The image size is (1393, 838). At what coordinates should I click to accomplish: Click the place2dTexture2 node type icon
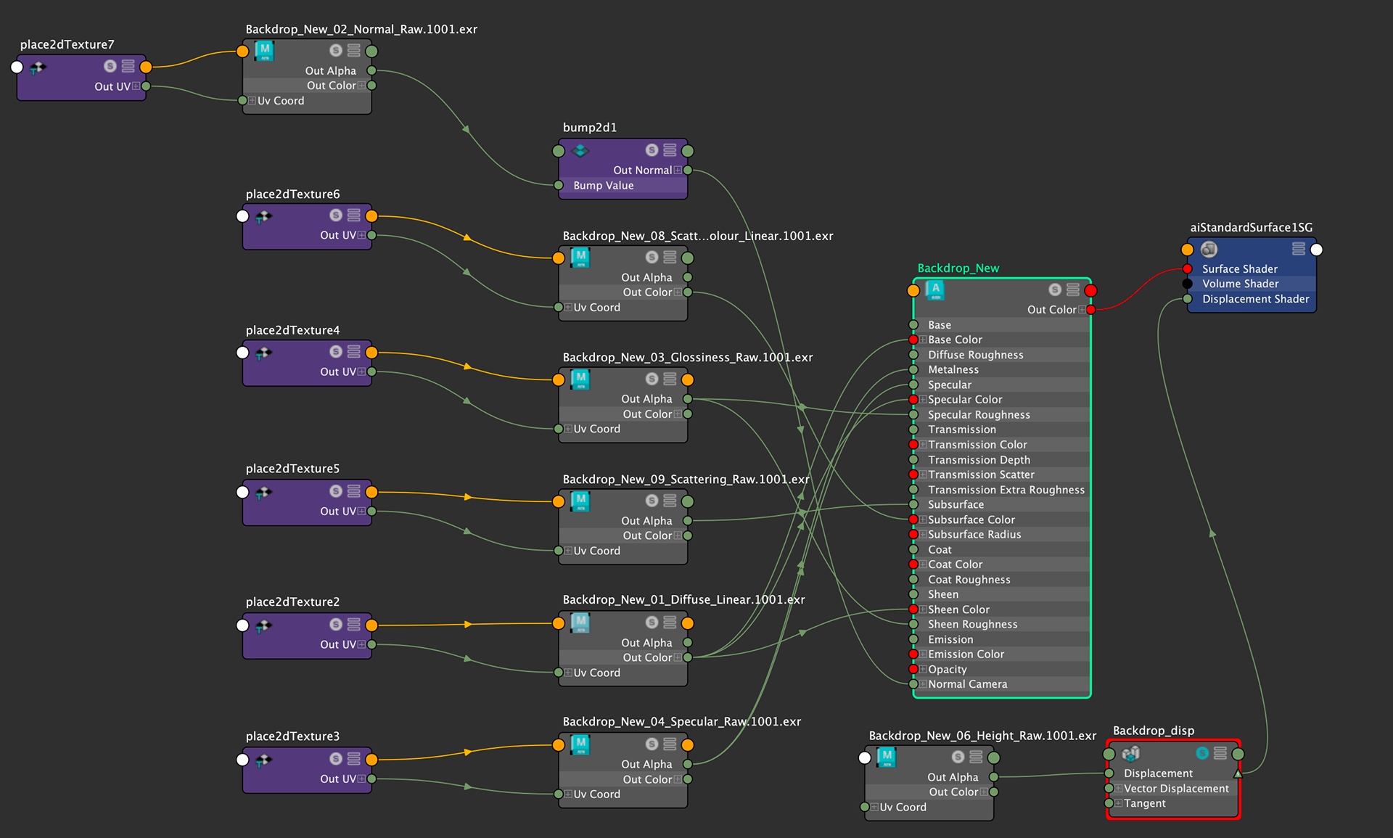click(x=264, y=625)
